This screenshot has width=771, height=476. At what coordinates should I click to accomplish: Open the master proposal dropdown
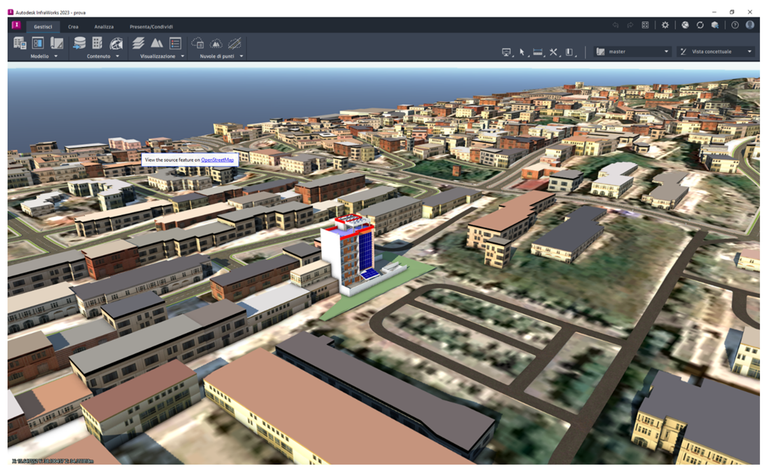click(x=666, y=52)
